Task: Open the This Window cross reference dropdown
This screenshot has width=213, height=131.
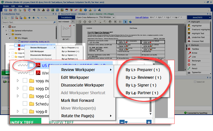Action: tap(114, 17)
